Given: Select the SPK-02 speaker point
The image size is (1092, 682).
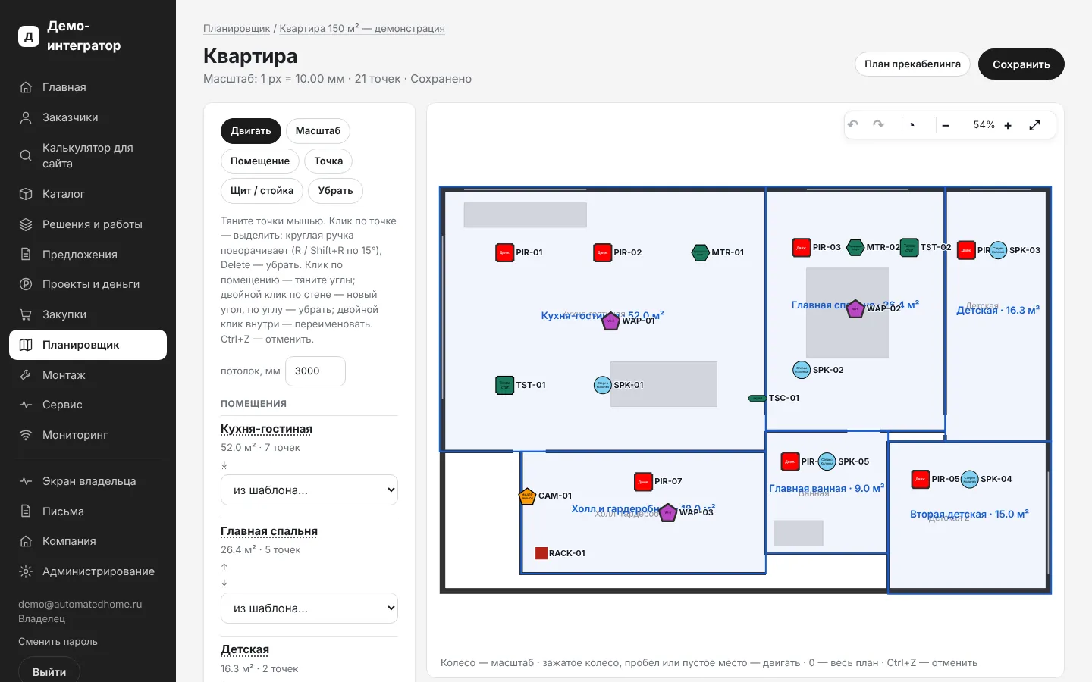Looking at the screenshot, I should coord(802,370).
